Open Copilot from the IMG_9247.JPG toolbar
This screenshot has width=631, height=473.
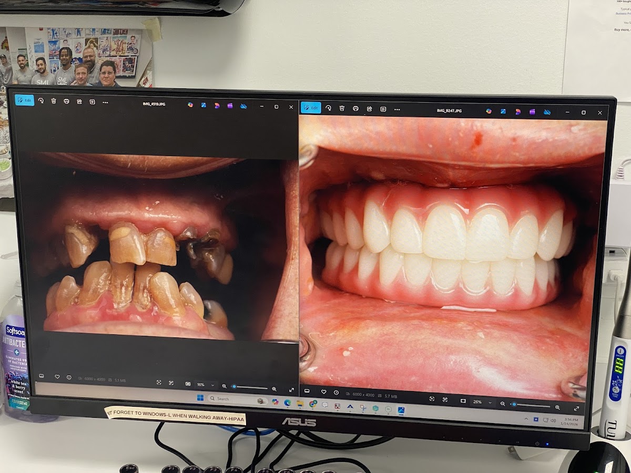[488, 111]
